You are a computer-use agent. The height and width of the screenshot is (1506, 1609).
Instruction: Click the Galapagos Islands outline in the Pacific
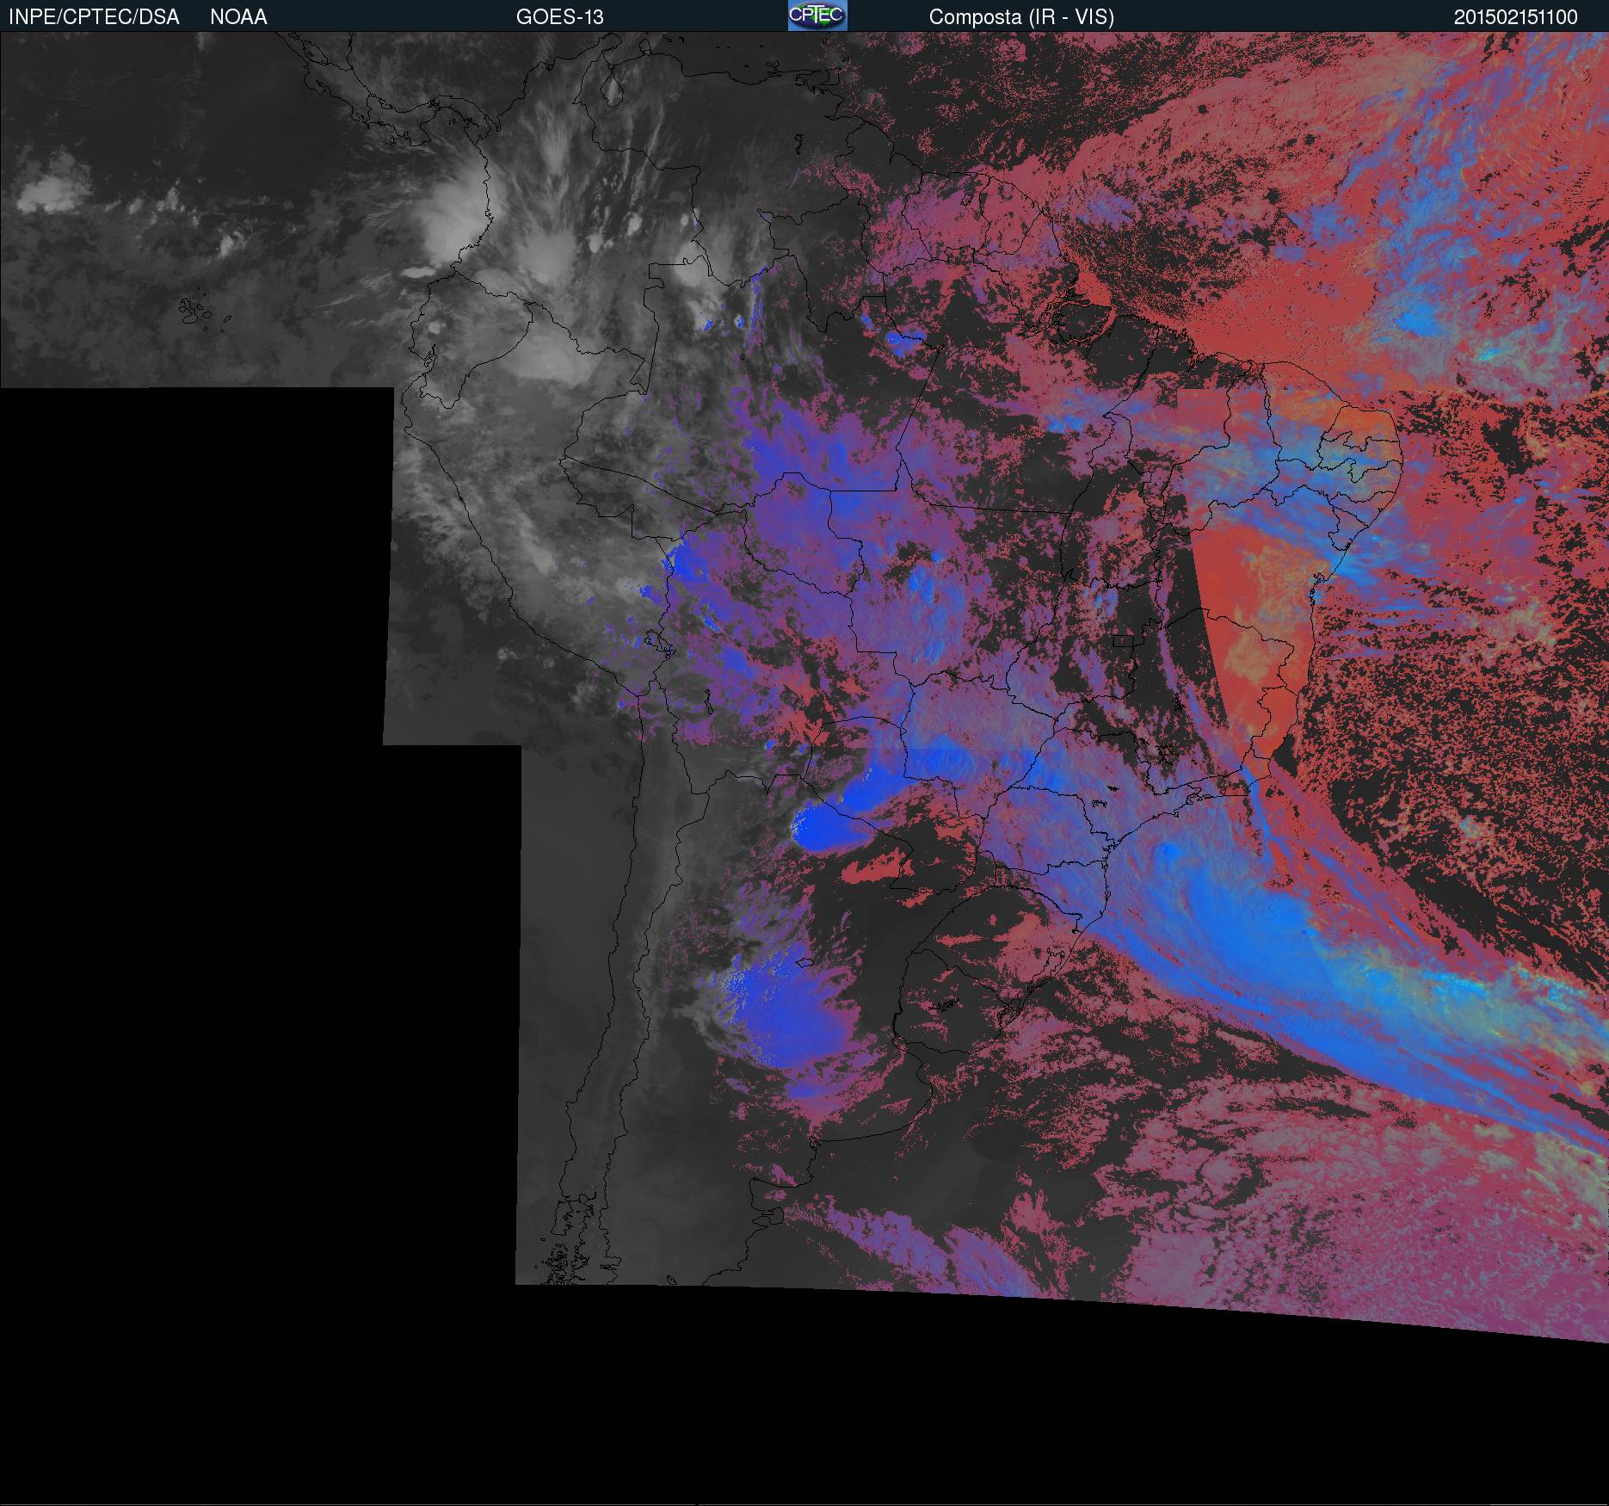tap(196, 312)
